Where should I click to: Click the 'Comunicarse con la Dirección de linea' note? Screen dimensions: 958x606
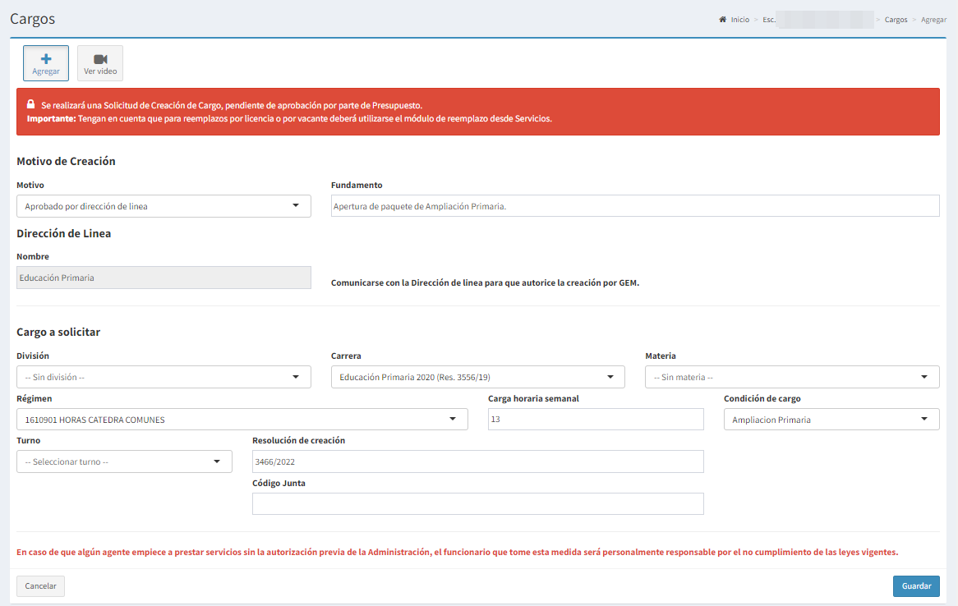(485, 282)
